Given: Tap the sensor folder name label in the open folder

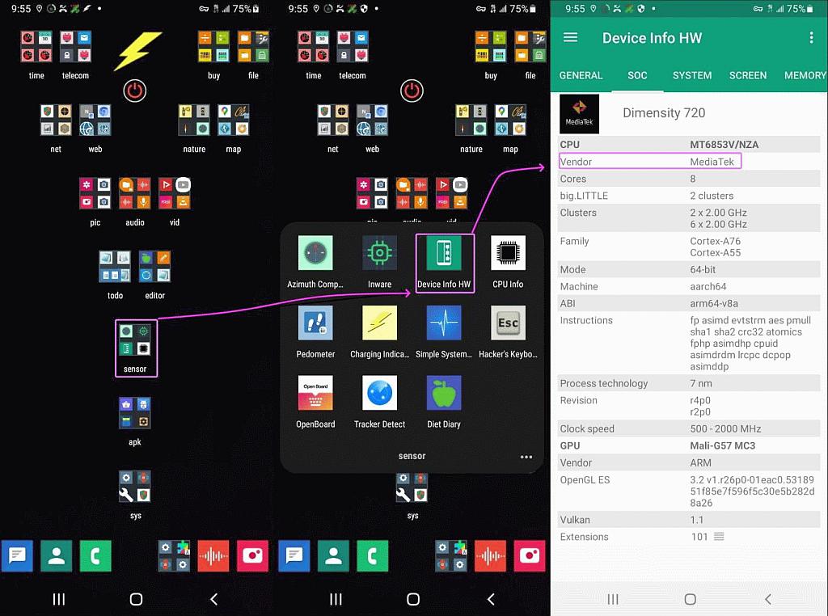Looking at the screenshot, I should (412, 456).
